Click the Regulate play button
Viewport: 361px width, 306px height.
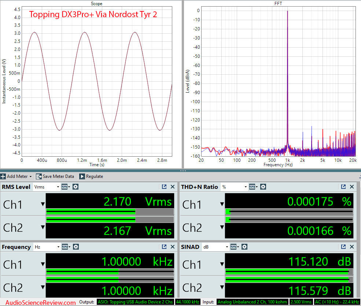(91, 176)
